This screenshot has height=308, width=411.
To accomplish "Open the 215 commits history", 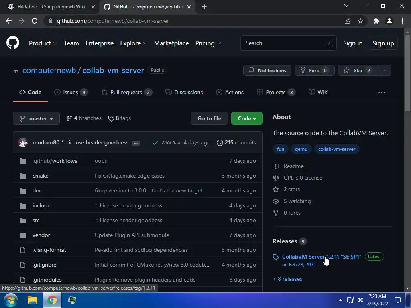I will (x=236, y=142).
